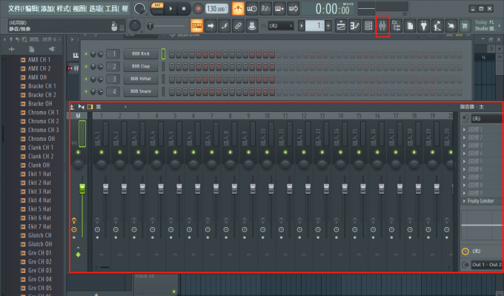This screenshot has width=504, height=296.
Task: Click the yellow square icon in mixer toolbar
Action: (x=90, y=107)
